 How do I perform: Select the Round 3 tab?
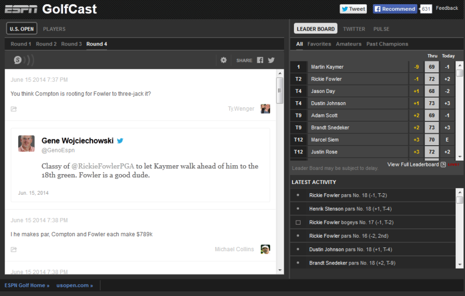pos(71,44)
